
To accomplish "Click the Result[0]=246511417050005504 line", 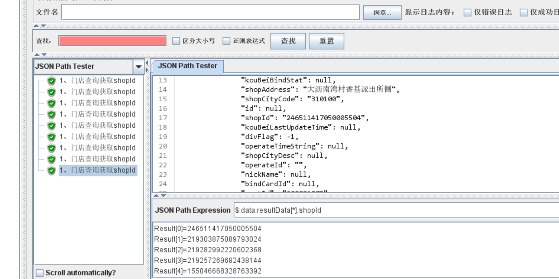I will (208, 229).
